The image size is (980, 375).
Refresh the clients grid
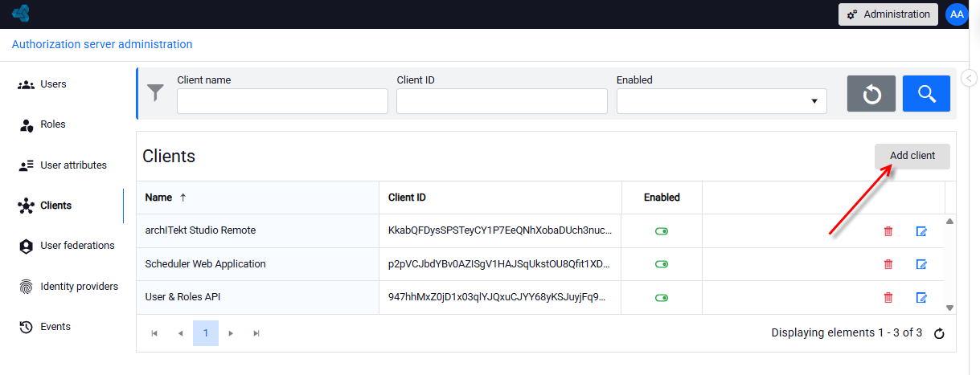point(939,334)
